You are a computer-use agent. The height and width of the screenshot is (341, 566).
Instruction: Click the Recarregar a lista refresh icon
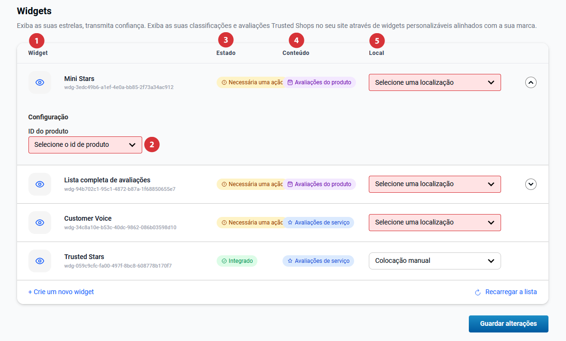pos(478,292)
